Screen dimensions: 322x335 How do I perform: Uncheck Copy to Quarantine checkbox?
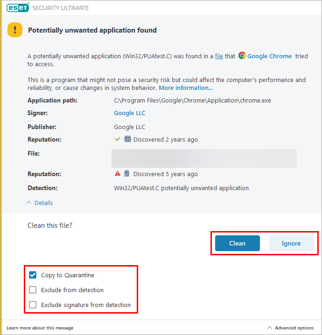coord(33,275)
